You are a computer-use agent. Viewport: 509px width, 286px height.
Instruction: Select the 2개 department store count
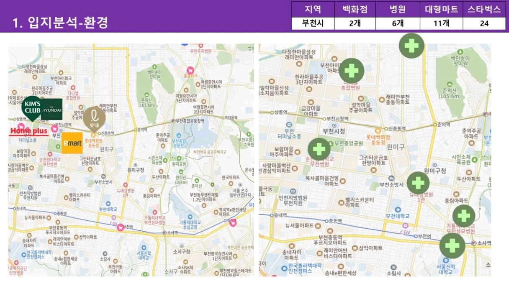[356, 23]
